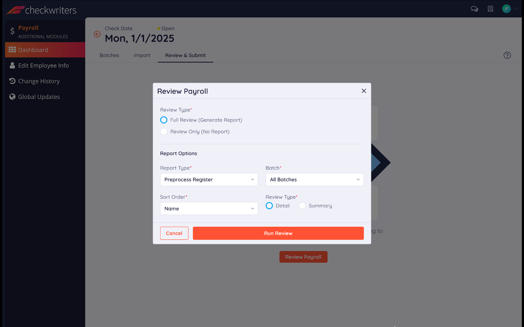Switch to the Import tab

click(x=142, y=55)
